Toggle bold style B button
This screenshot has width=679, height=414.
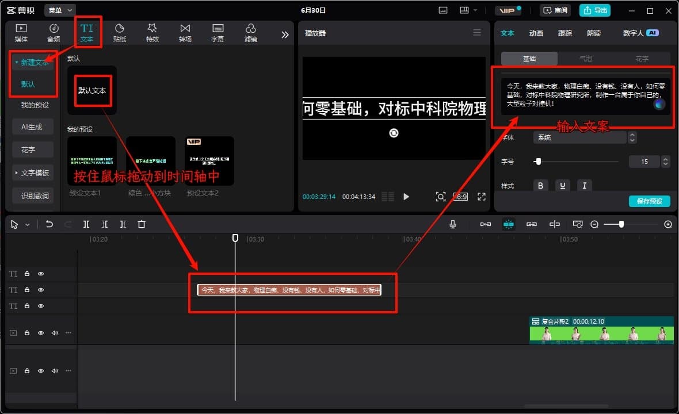pyautogui.click(x=540, y=185)
